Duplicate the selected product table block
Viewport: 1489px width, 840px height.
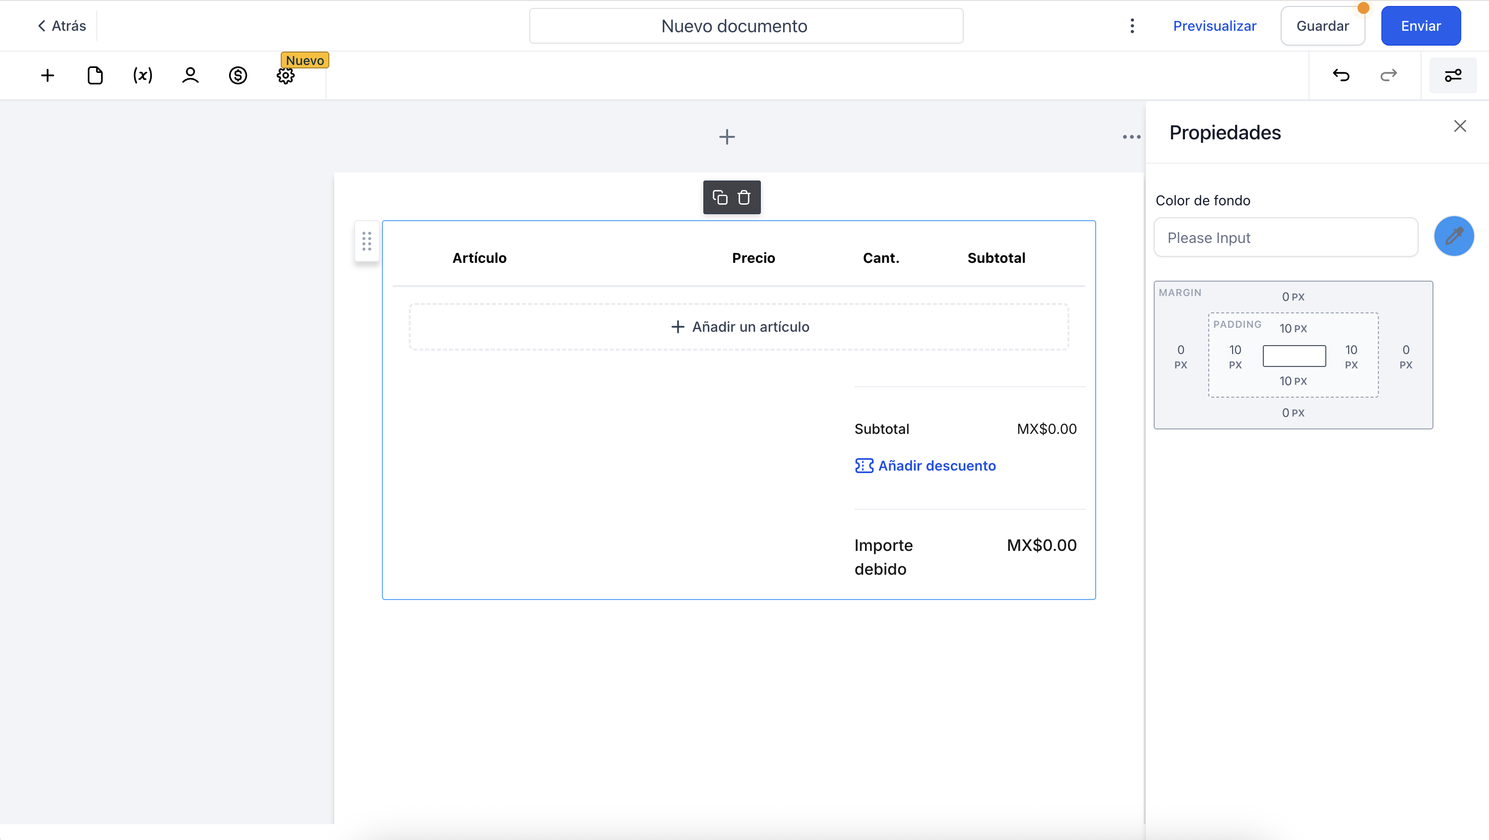tap(720, 197)
